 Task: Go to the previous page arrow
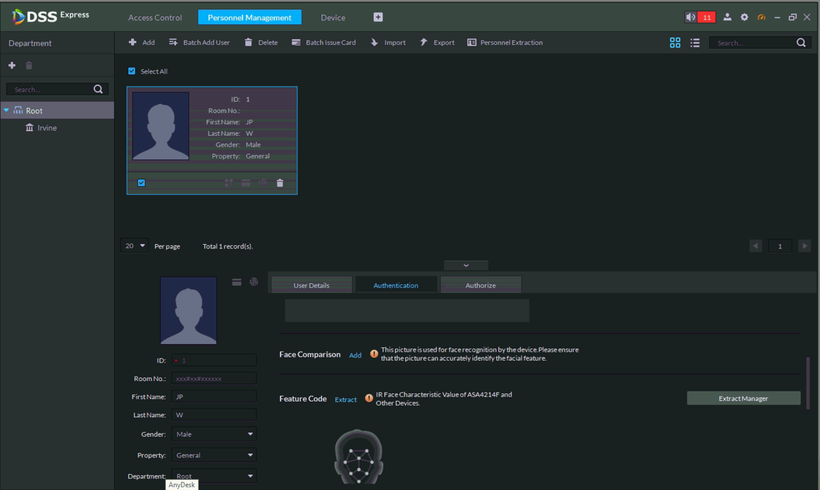click(756, 246)
